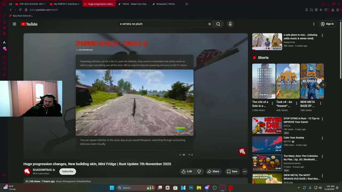
Task: Click the pin icon in address bar
Action: click(306, 10)
